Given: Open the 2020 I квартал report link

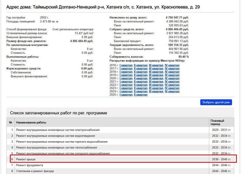Looking at the screenshot, I should [126, 78].
